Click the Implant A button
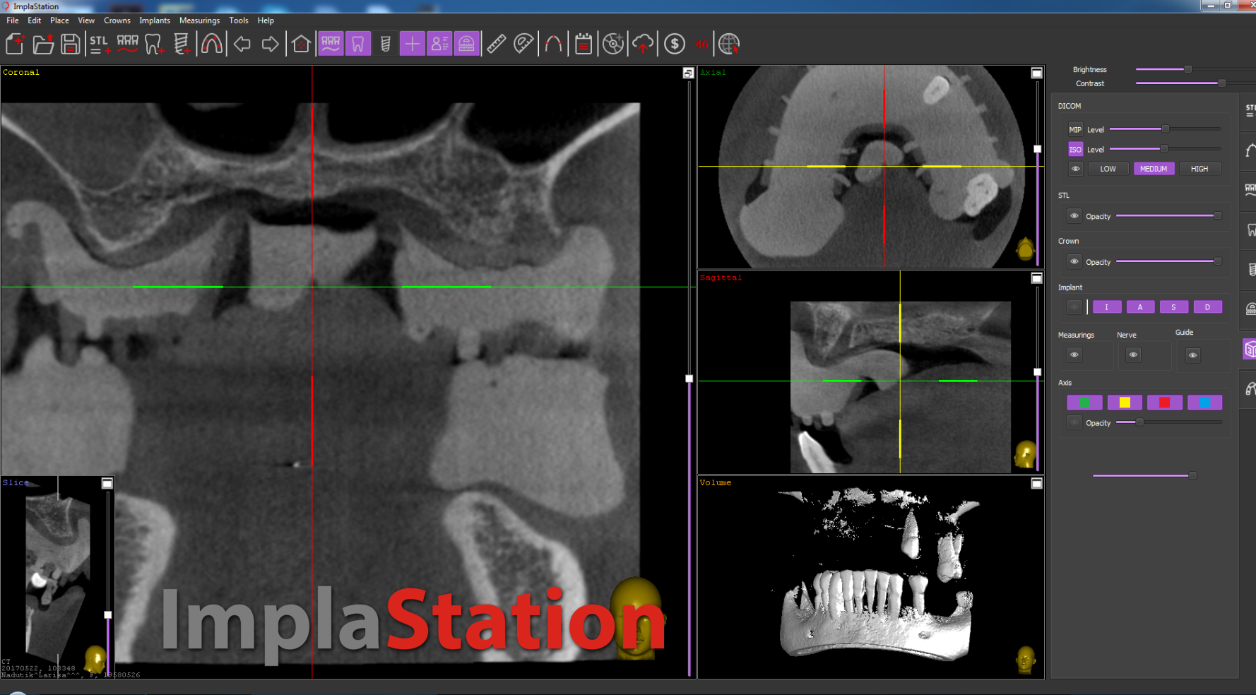The image size is (1256, 695). click(1140, 307)
